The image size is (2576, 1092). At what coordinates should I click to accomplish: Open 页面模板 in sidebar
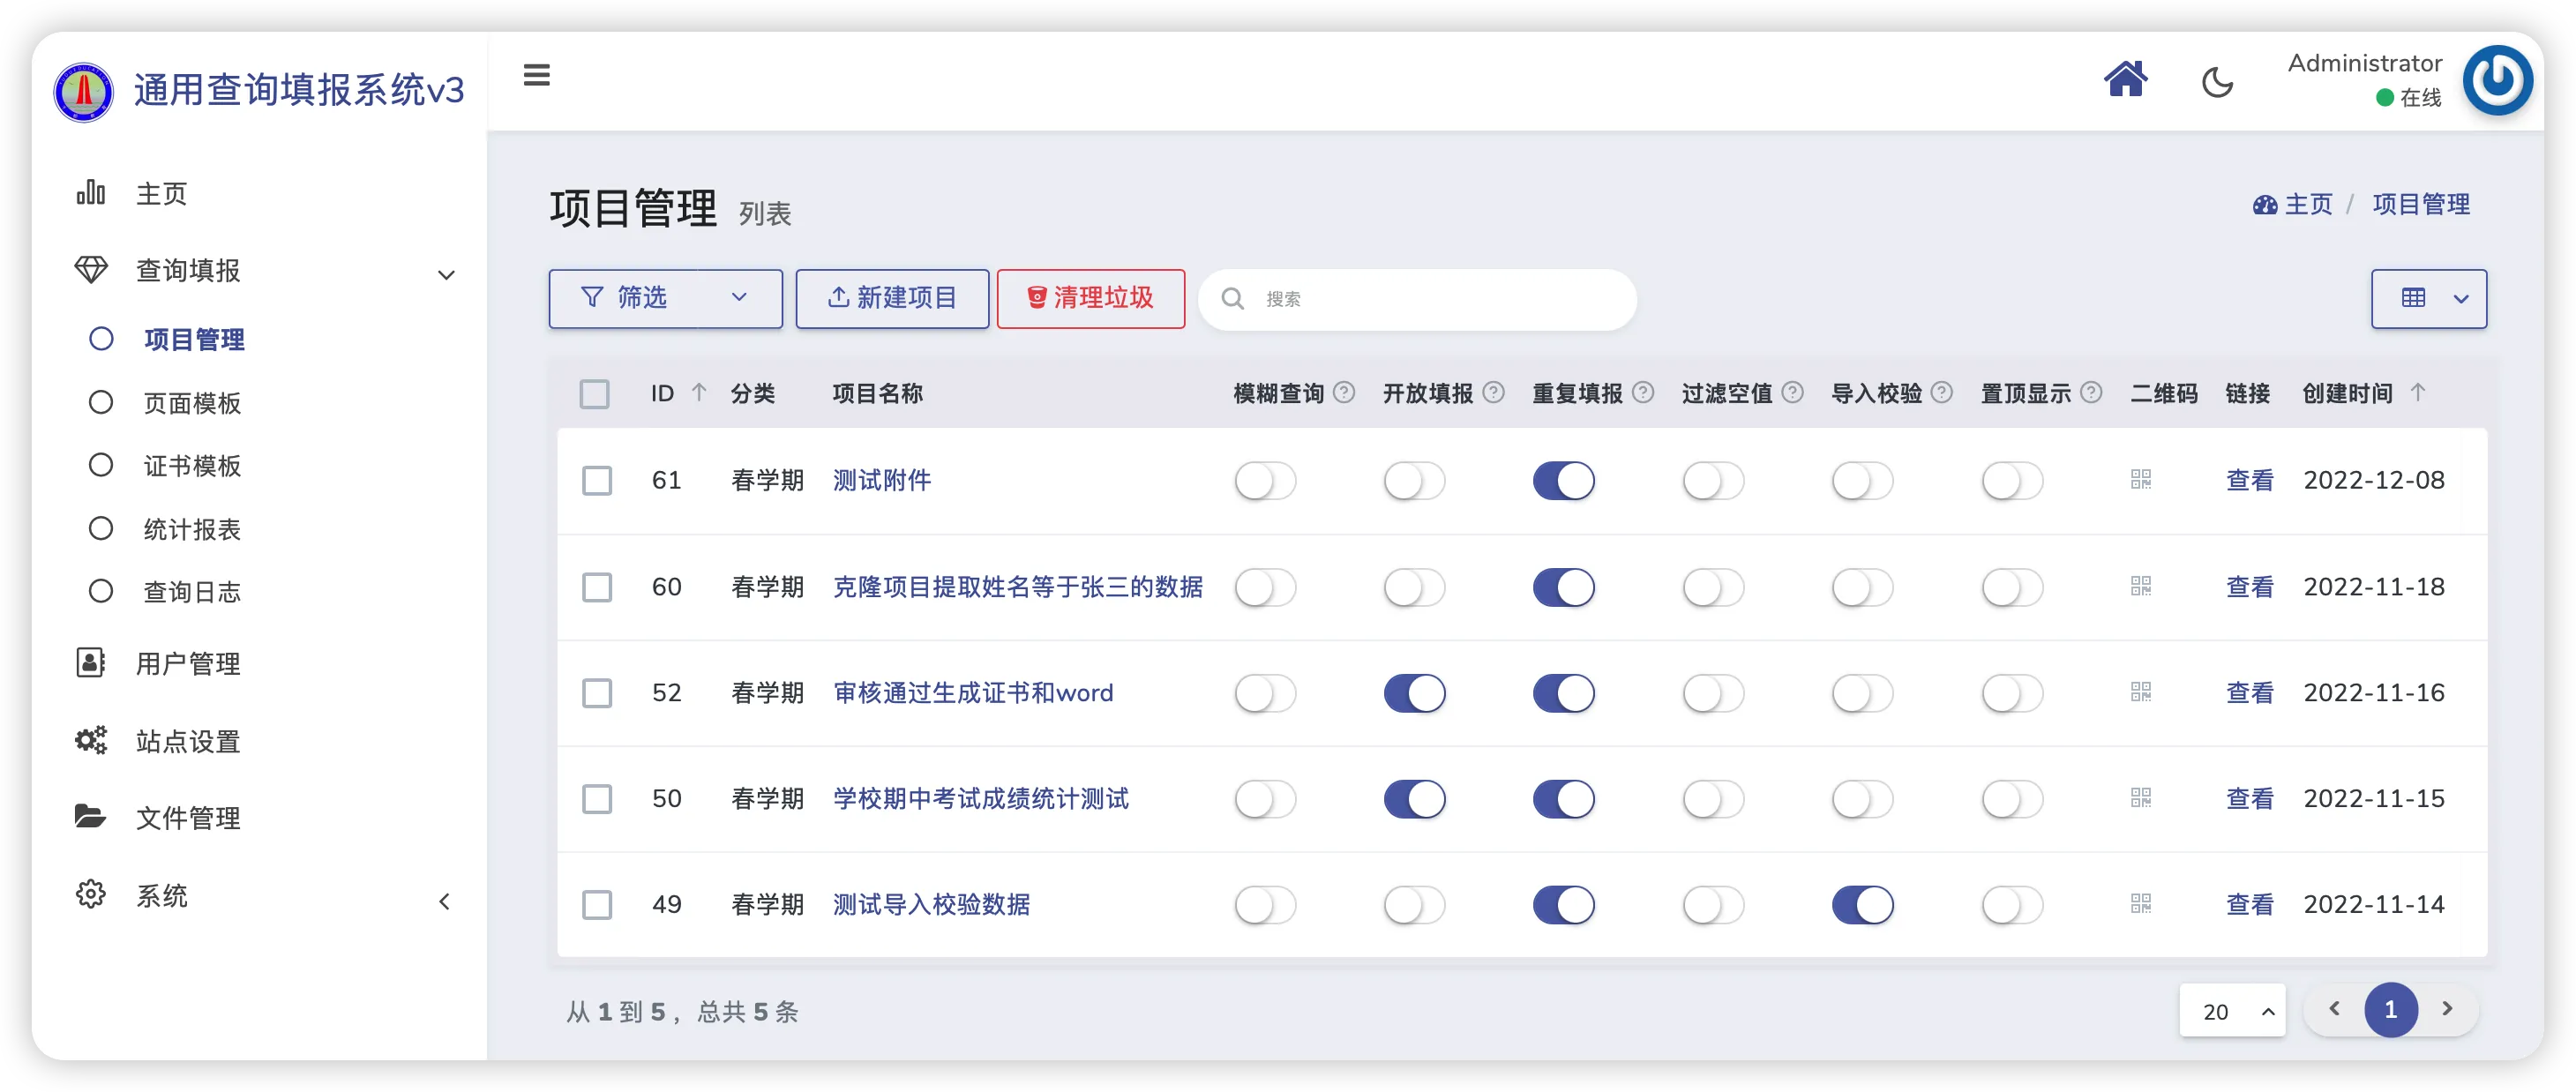click(x=192, y=403)
